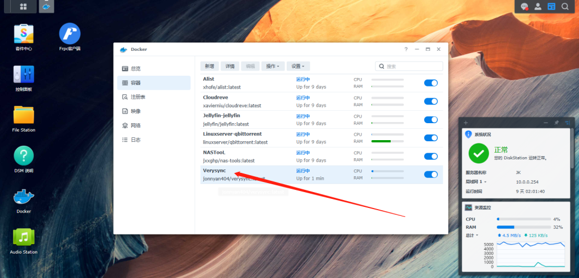The image size is (579, 278).
Task: Click the magnifier icon in Docker search box
Action: [382, 67]
